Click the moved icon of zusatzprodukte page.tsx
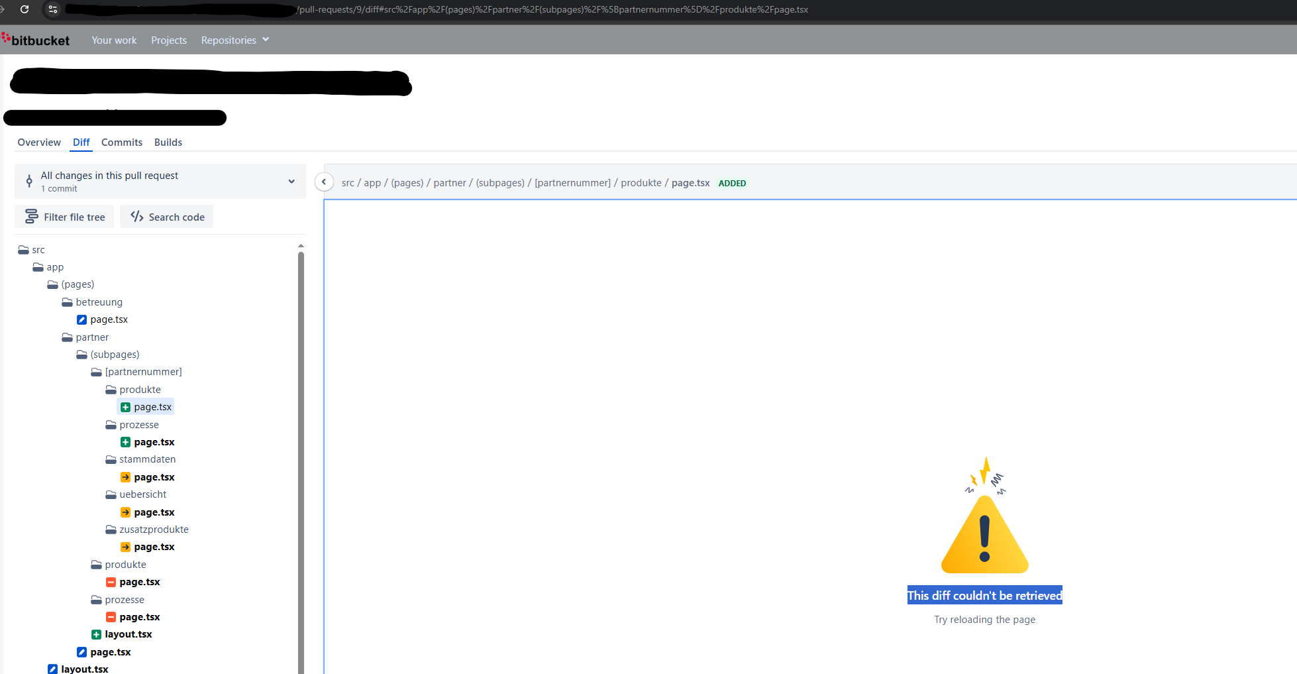The height and width of the screenshot is (674, 1297). [125, 547]
